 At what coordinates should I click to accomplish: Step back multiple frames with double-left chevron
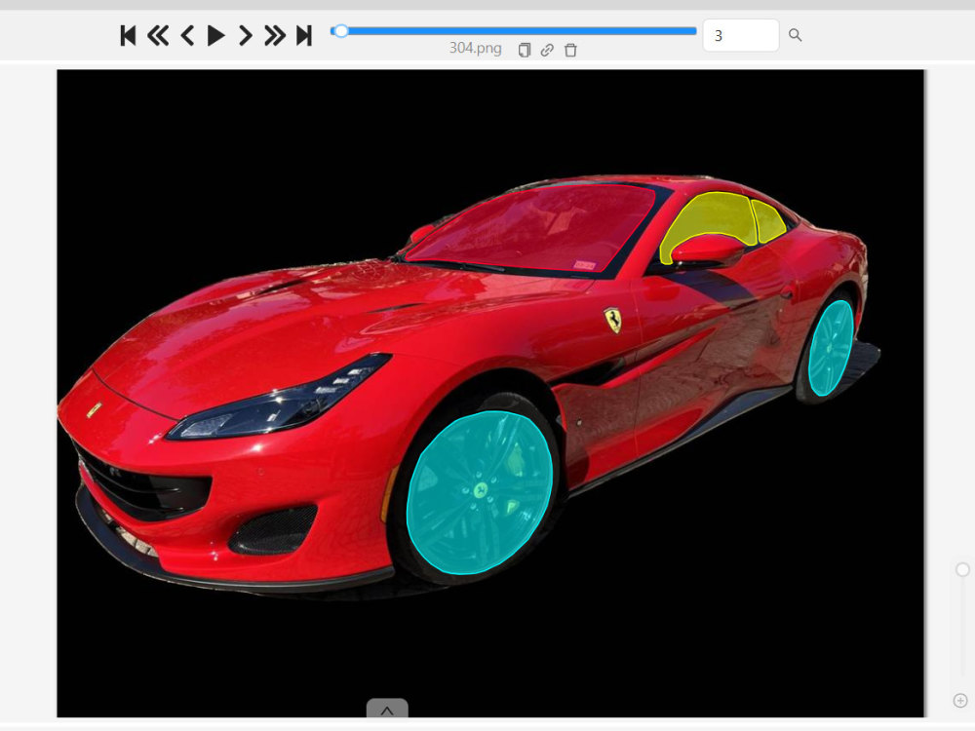(157, 35)
